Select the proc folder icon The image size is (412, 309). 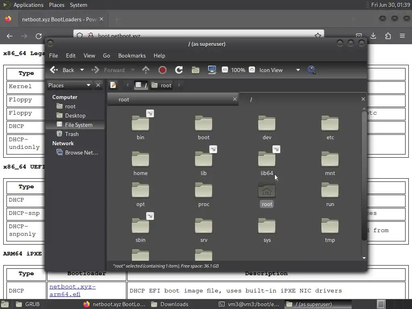(204, 190)
